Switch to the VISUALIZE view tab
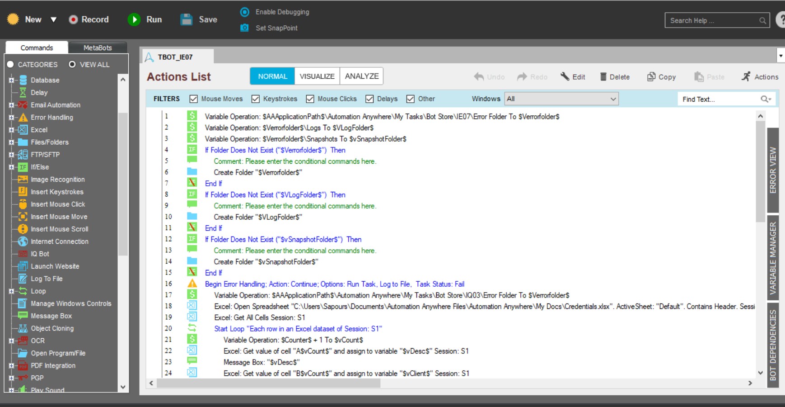The image size is (785, 407). pos(317,76)
